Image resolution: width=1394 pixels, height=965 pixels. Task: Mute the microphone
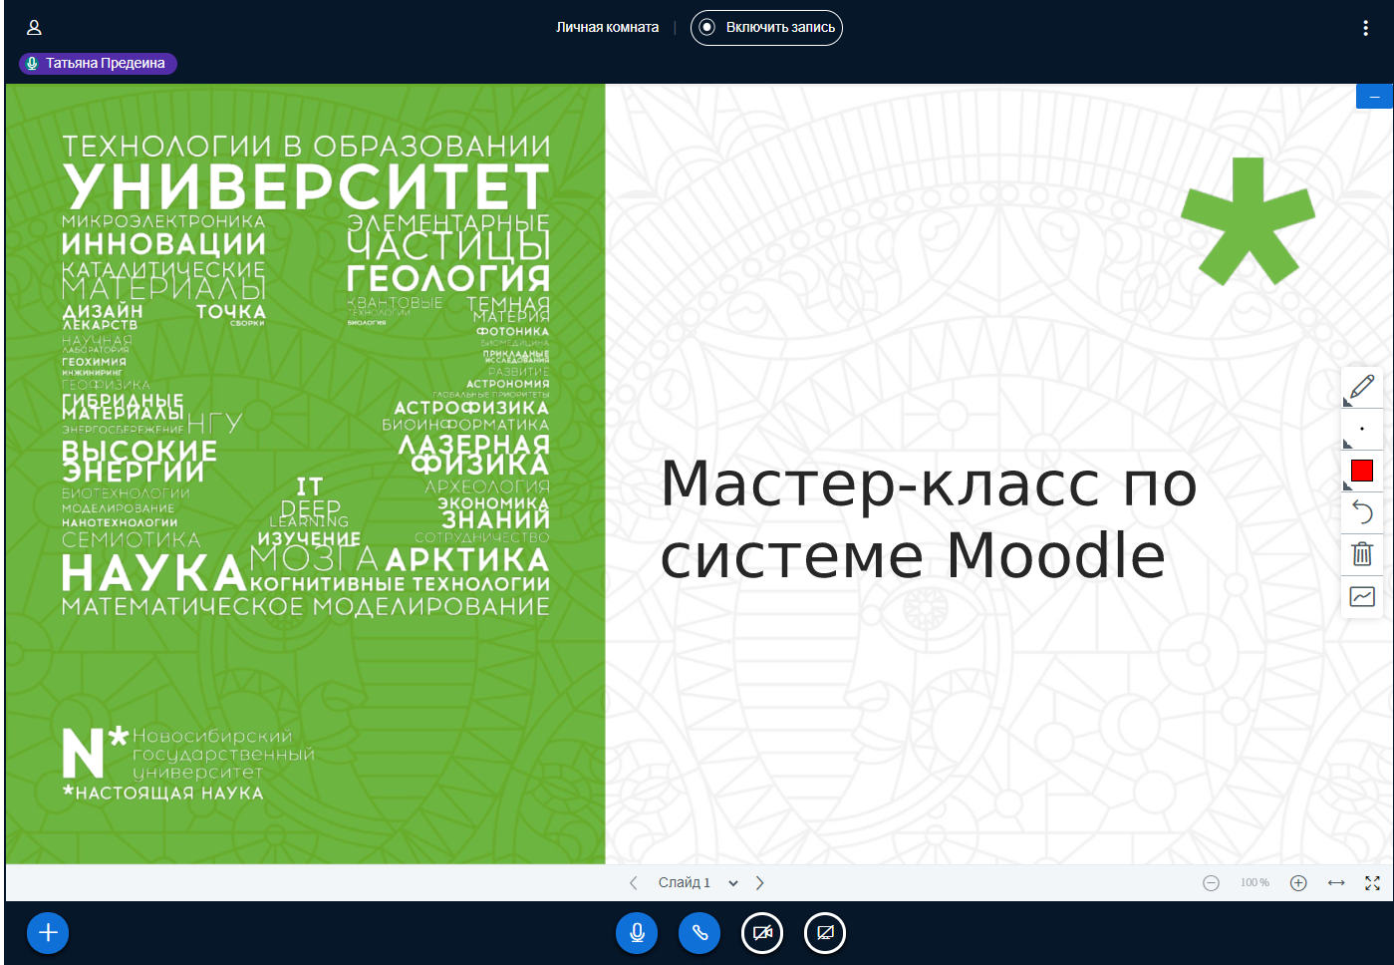637,933
